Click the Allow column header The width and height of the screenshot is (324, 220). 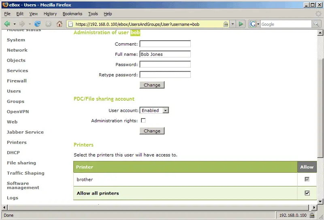click(307, 167)
